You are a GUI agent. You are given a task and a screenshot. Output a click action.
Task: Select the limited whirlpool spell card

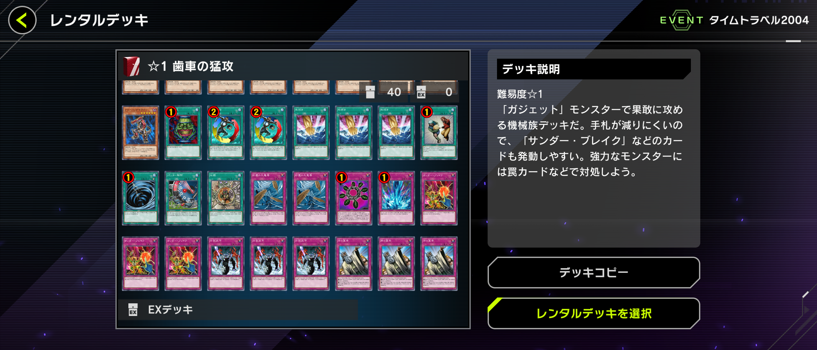click(140, 198)
